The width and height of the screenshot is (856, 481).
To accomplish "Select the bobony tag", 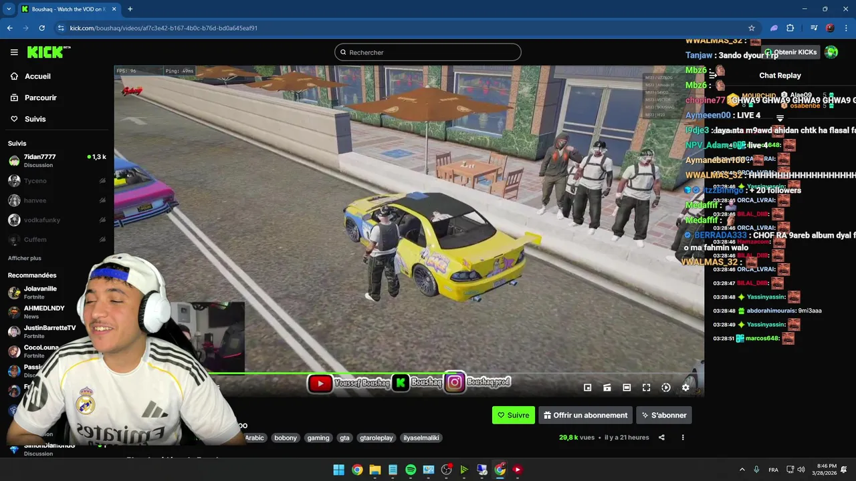I will click(x=286, y=438).
